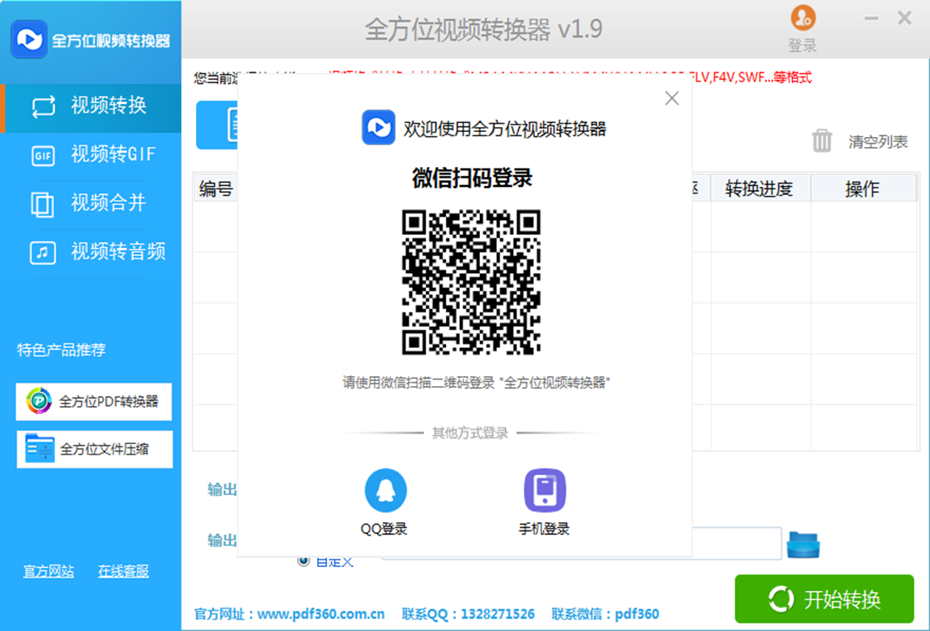Click the QQ登录 text label
Screen dimensions: 930x631
384,528
